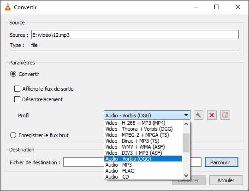Choose Video - Theora + Vorbis (OGG)

tap(143, 129)
